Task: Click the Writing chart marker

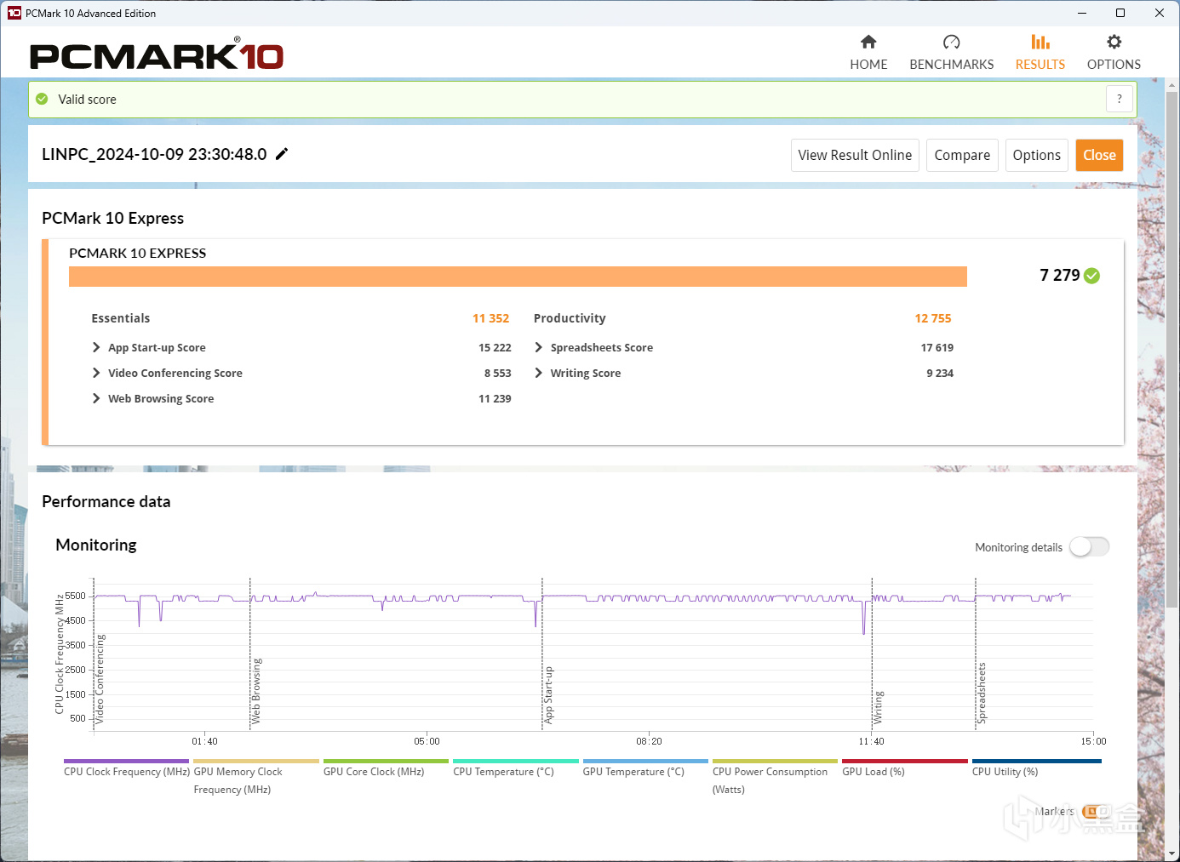Action: (879, 707)
